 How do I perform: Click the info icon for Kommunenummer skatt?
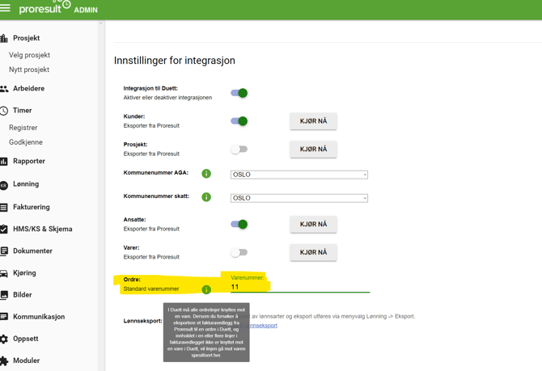206,197
